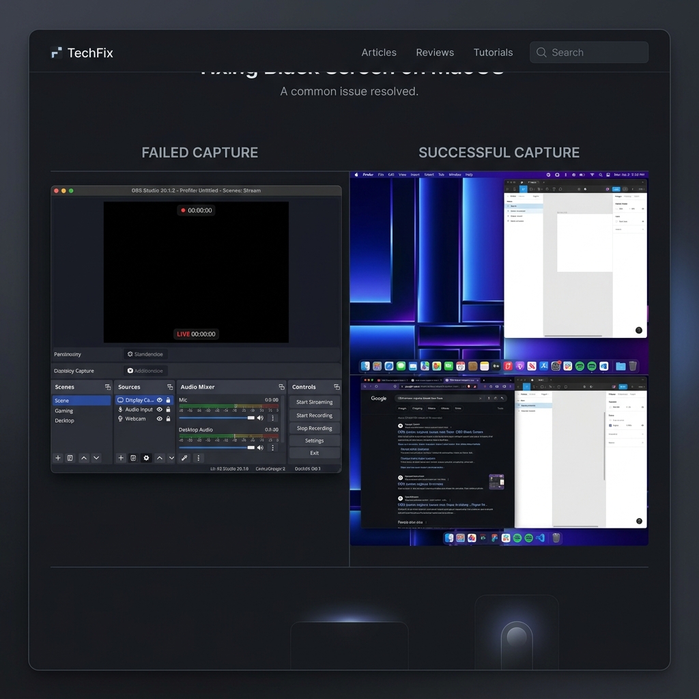Click the Mic volume slider handle
This screenshot has height=699, width=699.
(x=251, y=418)
